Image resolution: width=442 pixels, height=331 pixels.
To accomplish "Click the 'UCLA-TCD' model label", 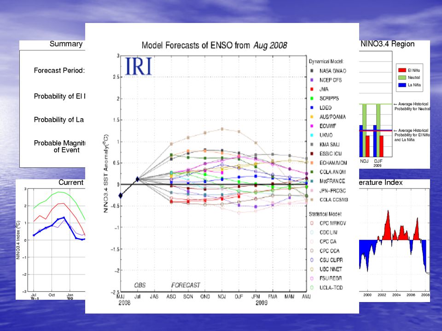I will pyautogui.click(x=331, y=288).
